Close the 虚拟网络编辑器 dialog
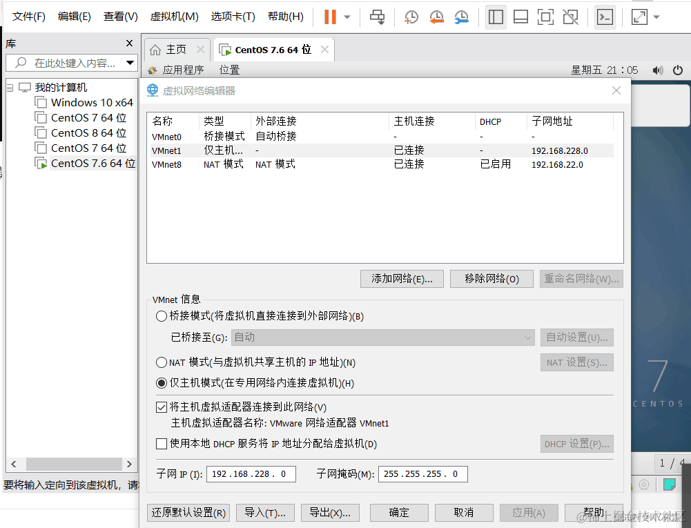This screenshot has height=528, width=691. [x=616, y=91]
